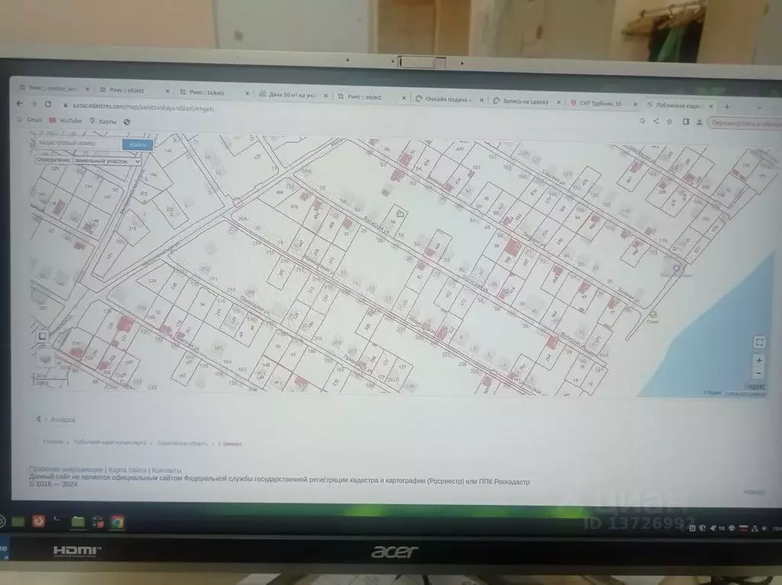Open the СНТ Трубник browser tab

click(601, 102)
